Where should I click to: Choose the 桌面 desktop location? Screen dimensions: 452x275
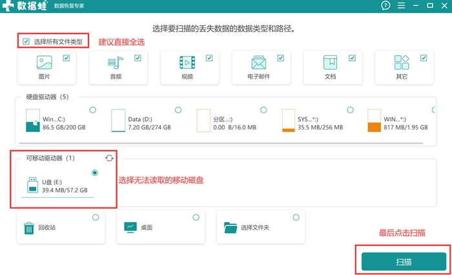(161, 227)
